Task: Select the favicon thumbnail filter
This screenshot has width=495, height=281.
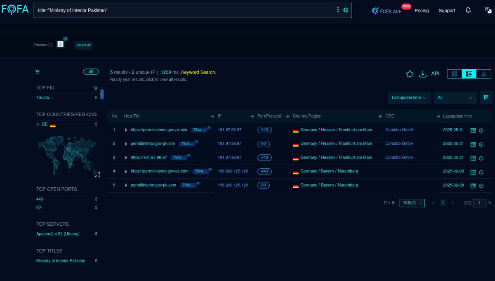Action: pos(61,45)
